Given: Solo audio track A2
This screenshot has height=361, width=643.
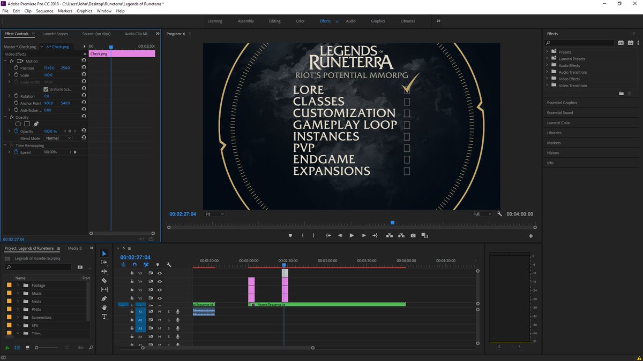Looking at the screenshot, I should (168, 320).
